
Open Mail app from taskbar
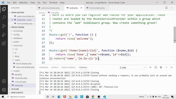pyautogui.click(x=76, y=97)
